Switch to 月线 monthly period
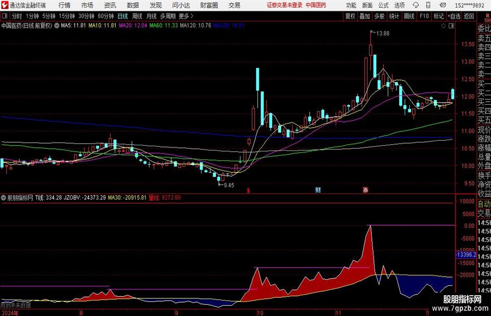 [x=152, y=16]
